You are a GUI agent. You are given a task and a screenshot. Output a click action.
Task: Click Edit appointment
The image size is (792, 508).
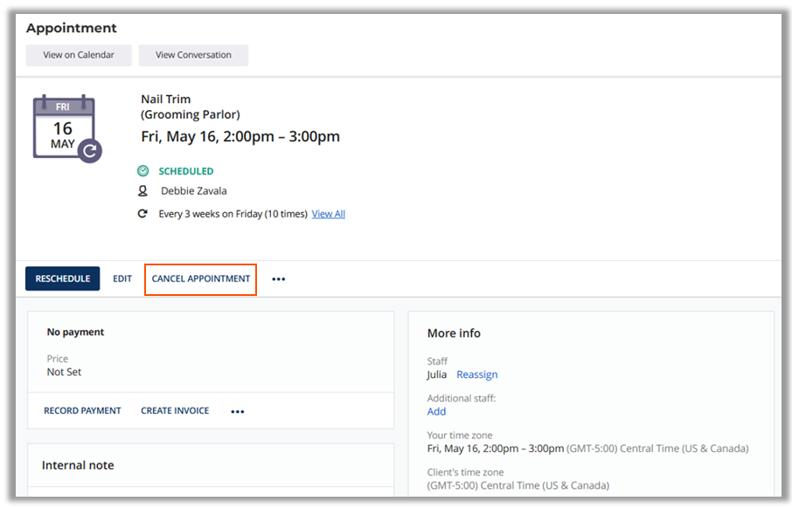point(122,278)
